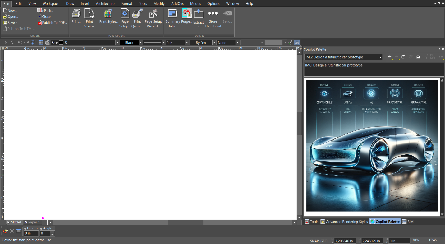The width and height of the screenshot is (445, 244).
Task: Click the layers icon in the toolbar
Action: point(47,43)
